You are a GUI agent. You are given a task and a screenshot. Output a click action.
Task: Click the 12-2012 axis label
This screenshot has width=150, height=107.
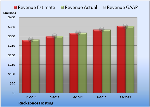125,97
